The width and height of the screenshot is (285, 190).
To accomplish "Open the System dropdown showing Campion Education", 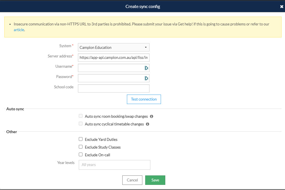I will click(x=113, y=47).
